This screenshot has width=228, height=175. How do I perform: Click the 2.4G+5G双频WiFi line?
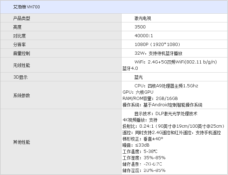point(176,62)
